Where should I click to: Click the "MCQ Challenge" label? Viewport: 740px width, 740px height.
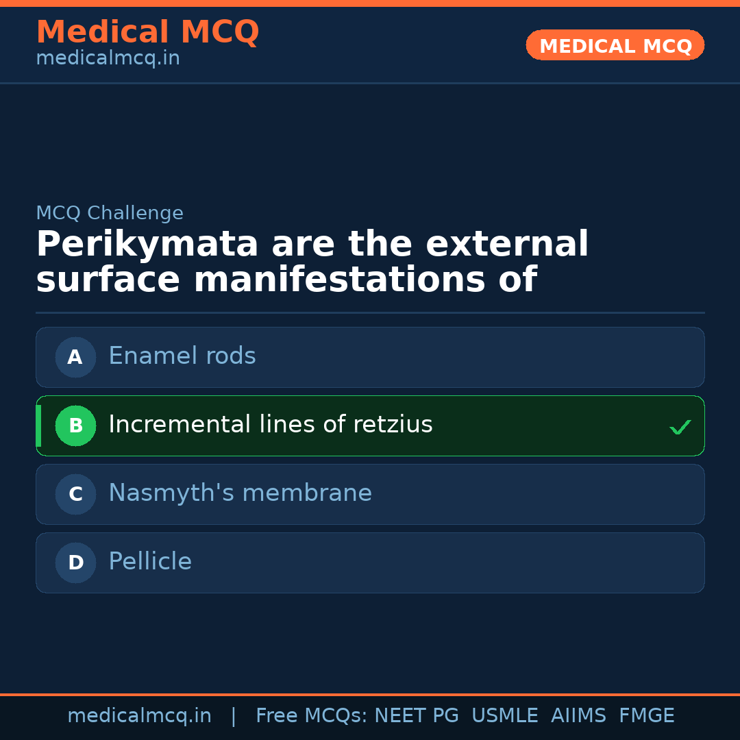[x=110, y=214]
